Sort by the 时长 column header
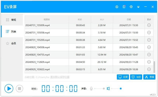The image size is (158, 97). coord(80,20)
